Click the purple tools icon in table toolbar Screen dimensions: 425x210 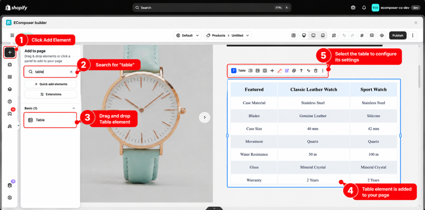[287, 71]
